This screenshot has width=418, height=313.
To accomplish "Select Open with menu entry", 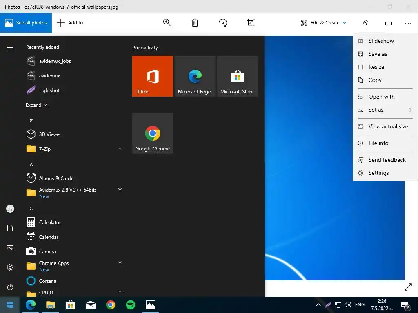I will point(385,97).
